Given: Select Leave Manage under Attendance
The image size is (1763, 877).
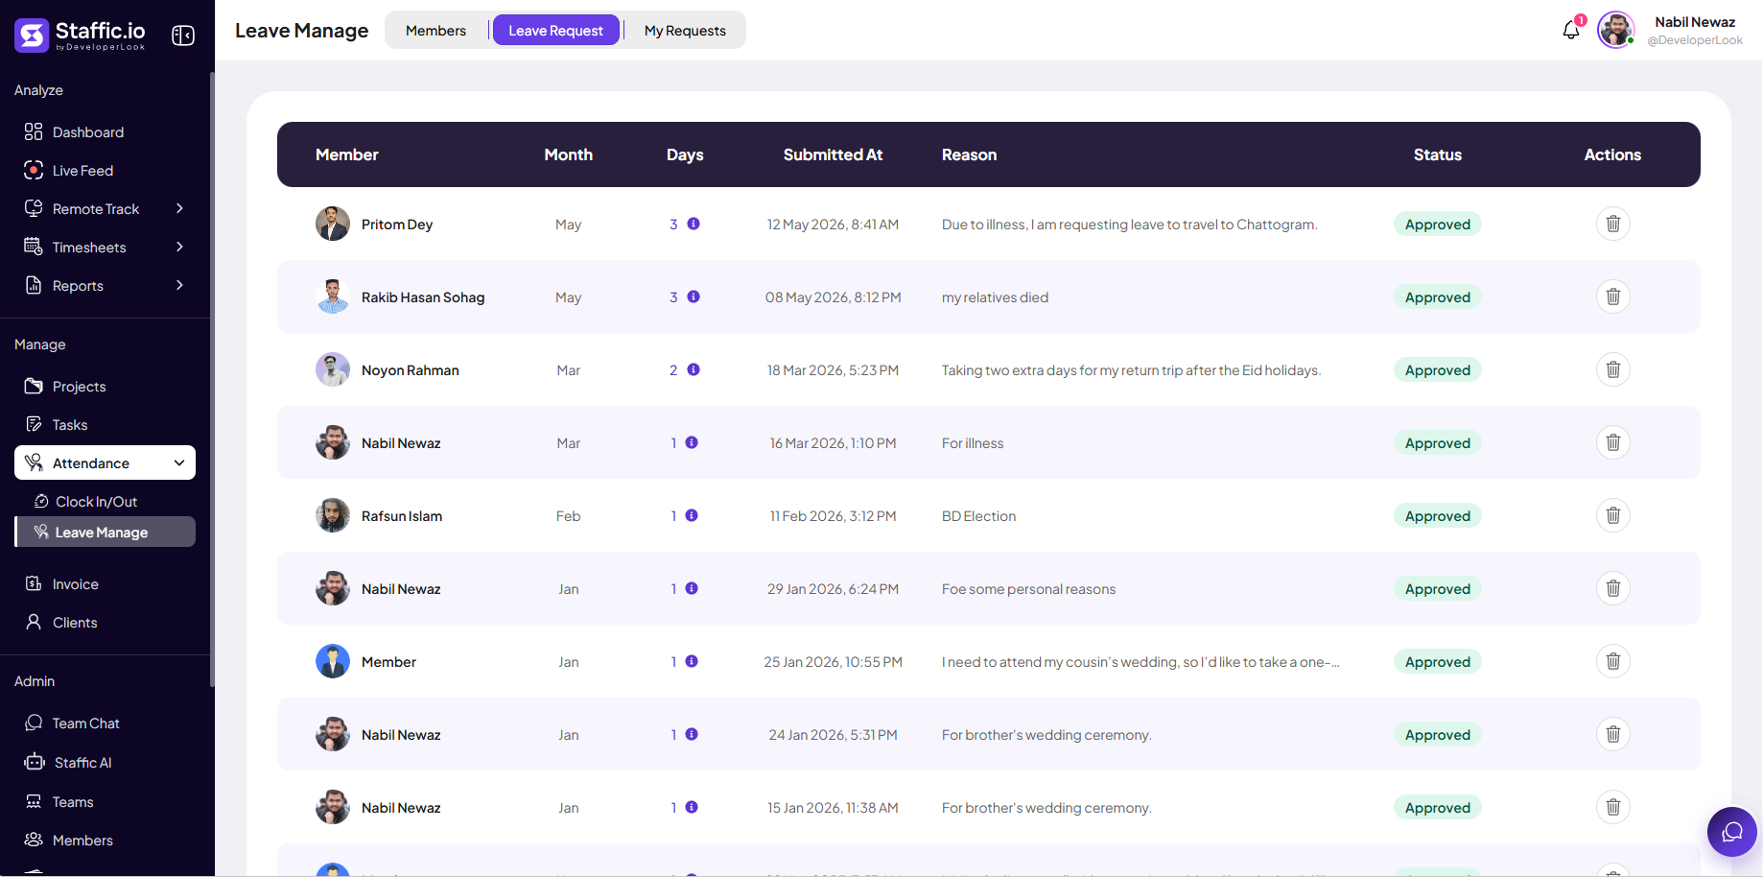Looking at the screenshot, I should 106,532.
